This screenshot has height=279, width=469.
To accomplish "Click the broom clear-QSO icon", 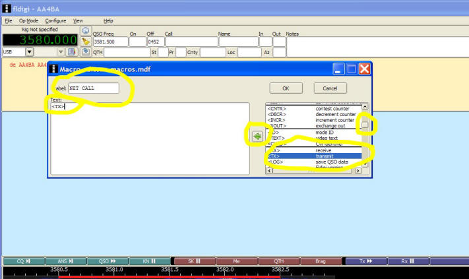I will [x=86, y=42].
